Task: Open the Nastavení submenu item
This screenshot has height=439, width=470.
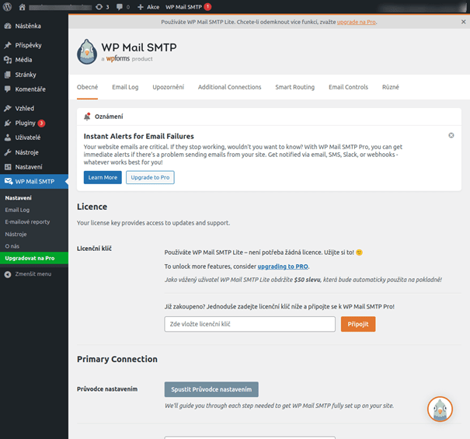Action: click(x=19, y=198)
